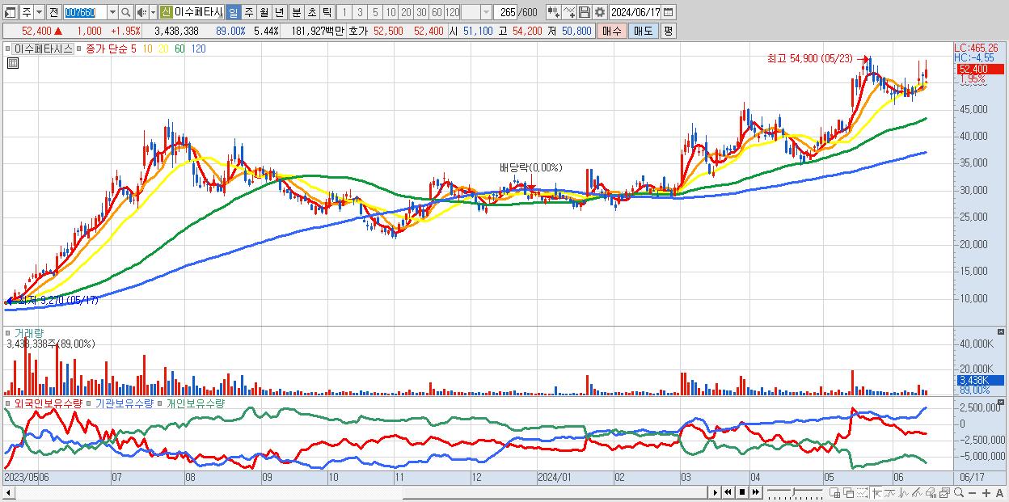Click the horizontal scrollbar left arrow
The image size is (1009, 502).
[x=8, y=492]
